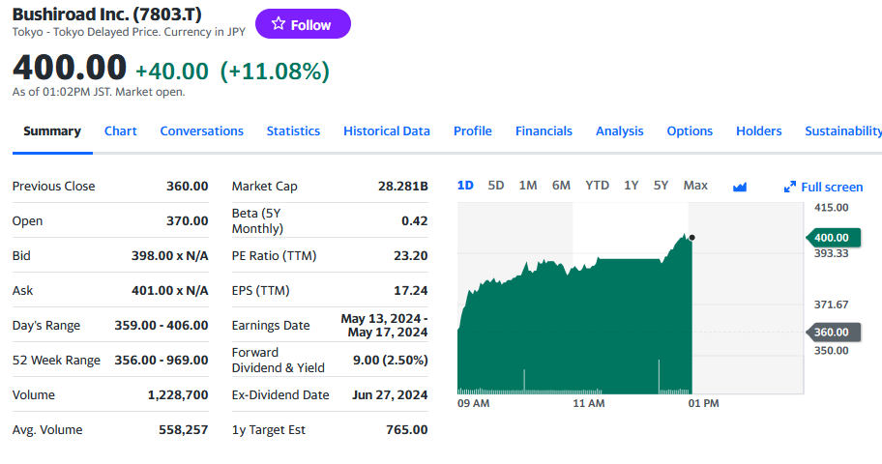Open the Historical Data tab

(x=387, y=131)
